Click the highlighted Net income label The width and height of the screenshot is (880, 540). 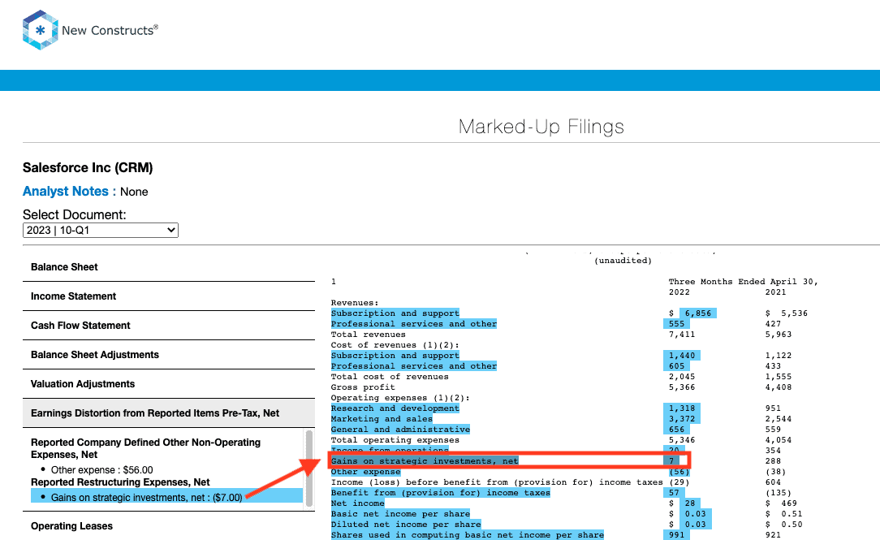[357, 503]
